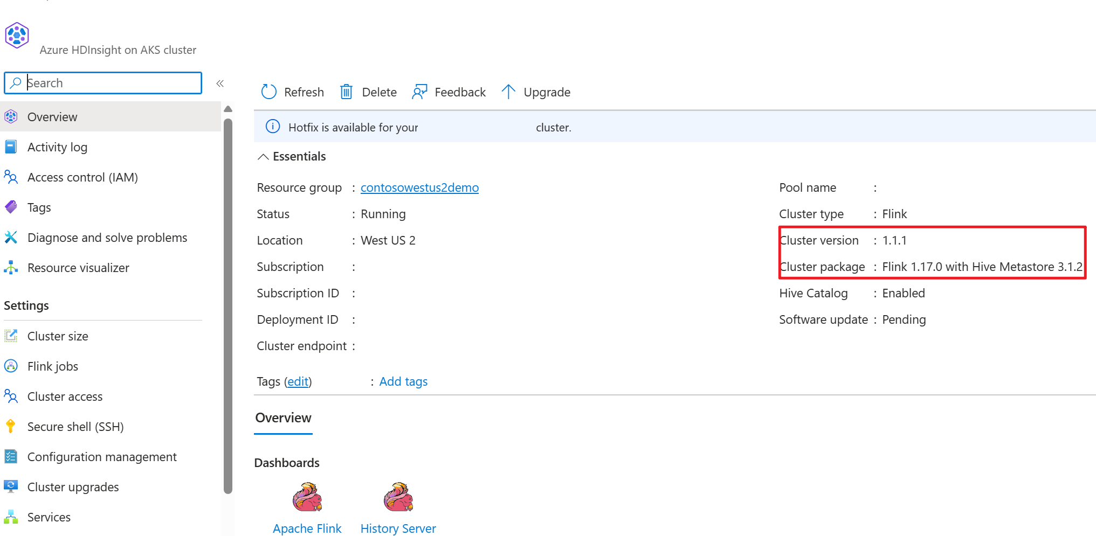
Task: Click the hotfix info icon
Action: coord(273,127)
